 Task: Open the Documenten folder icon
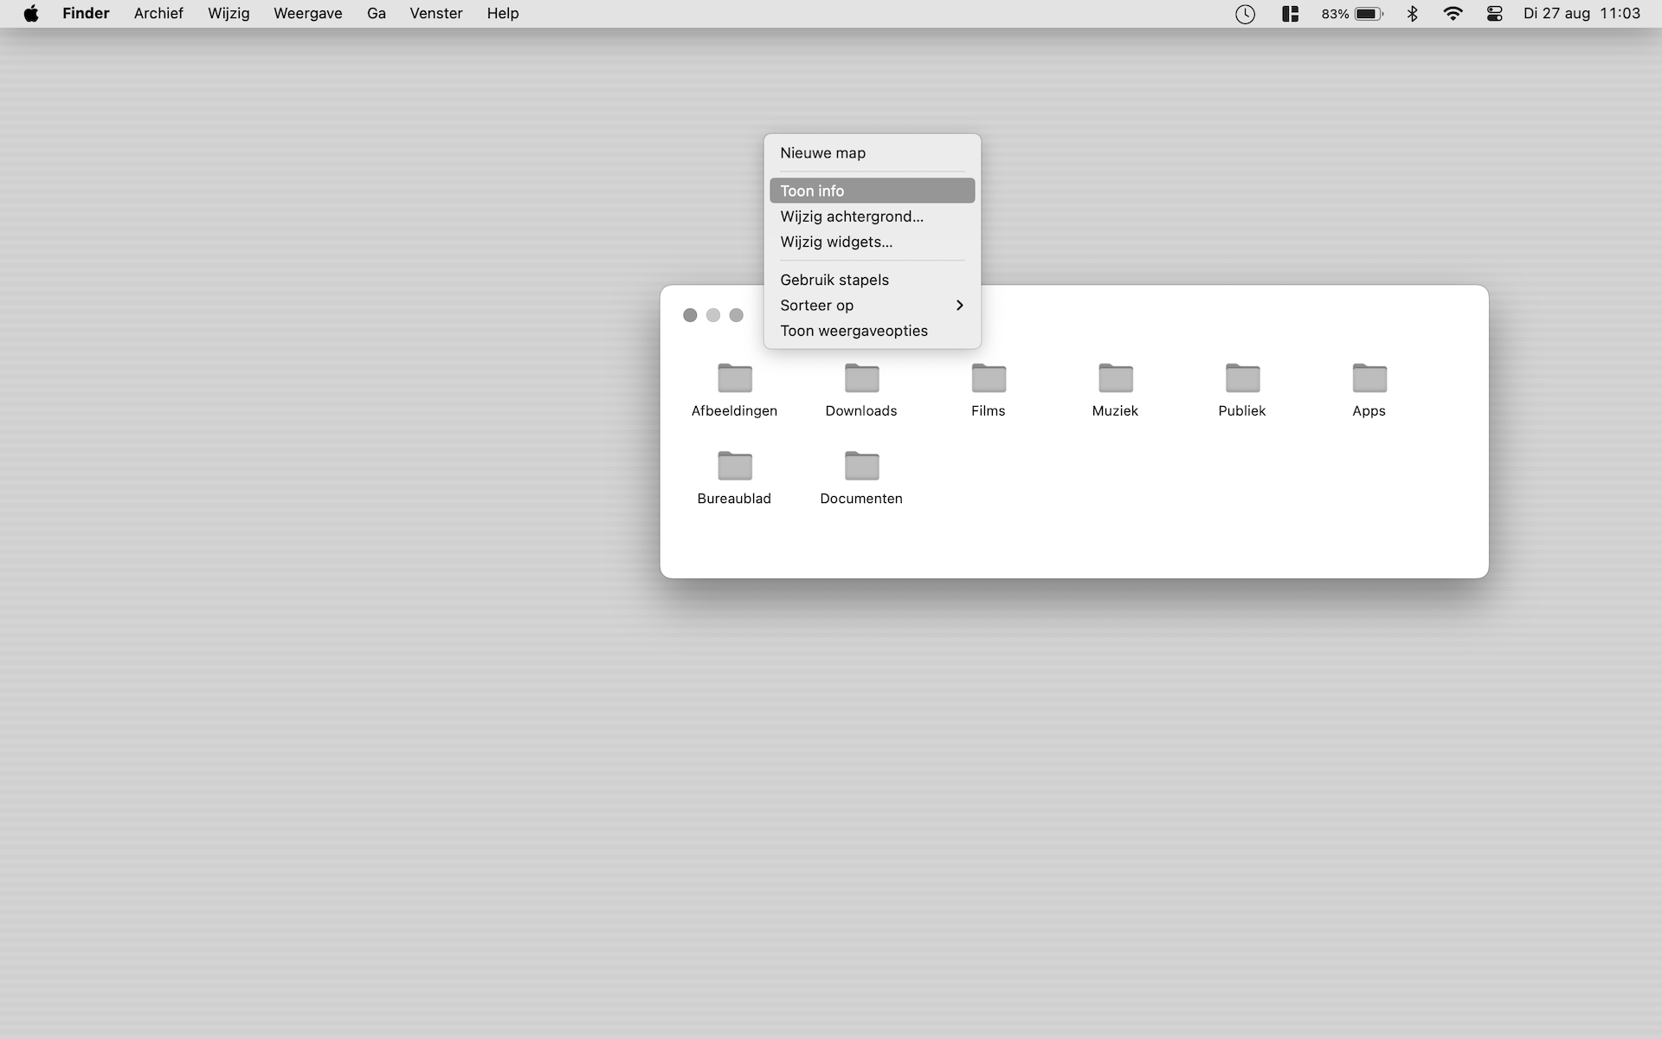pos(861,467)
